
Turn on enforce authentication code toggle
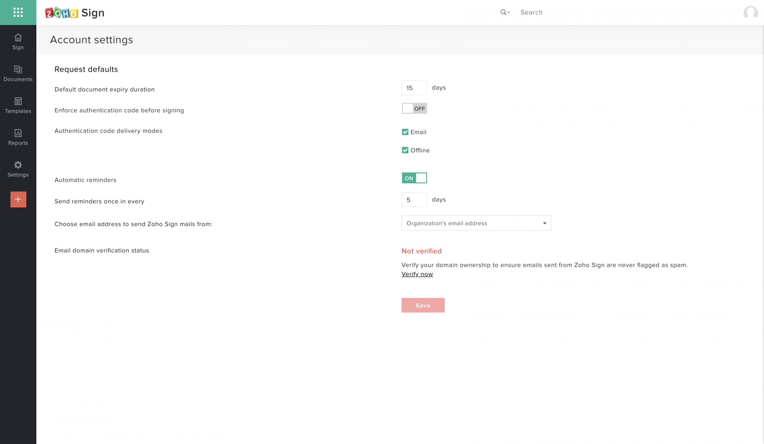pyautogui.click(x=414, y=109)
